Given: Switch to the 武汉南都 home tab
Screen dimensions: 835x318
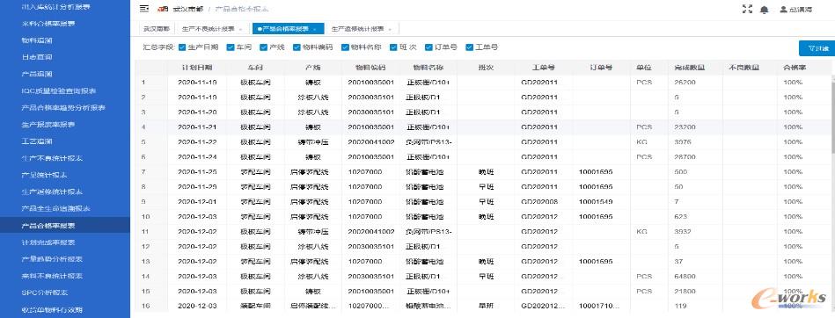Looking at the screenshot, I should point(157,29).
